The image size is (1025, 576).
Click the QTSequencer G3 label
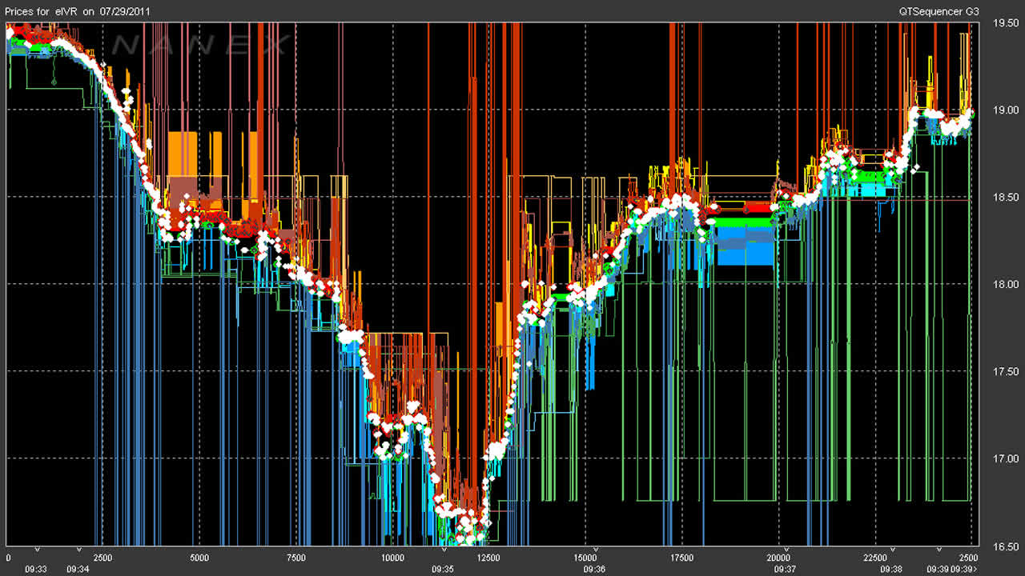pyautogui.click(x=944, y=11)
